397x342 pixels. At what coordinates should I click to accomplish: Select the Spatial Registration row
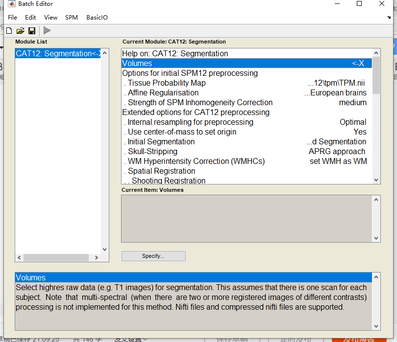tap(247, 171)
